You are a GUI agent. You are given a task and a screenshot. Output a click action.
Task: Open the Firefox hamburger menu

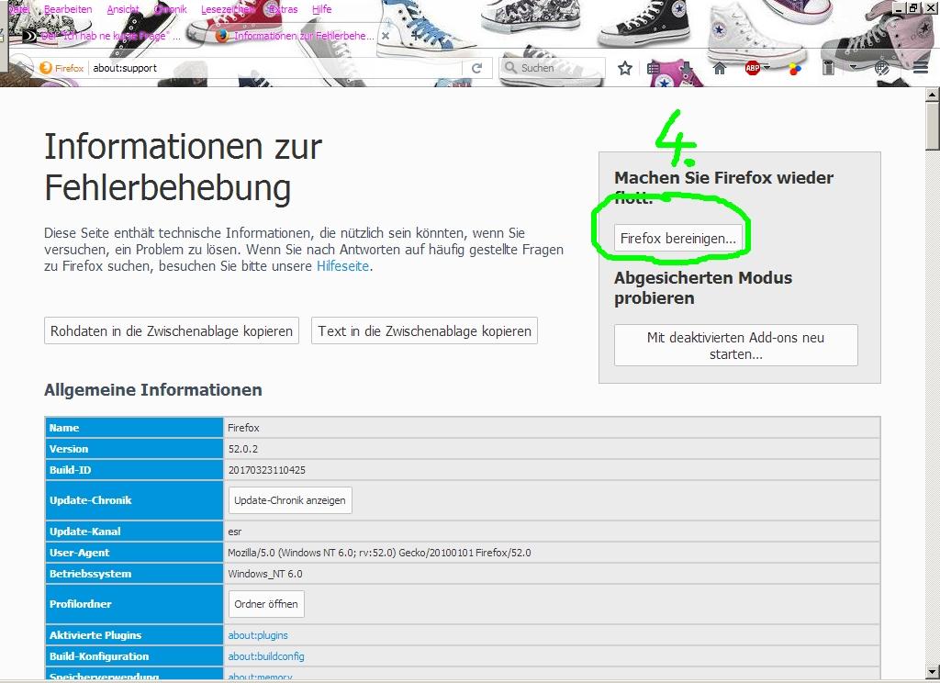(x=920, y=68)
